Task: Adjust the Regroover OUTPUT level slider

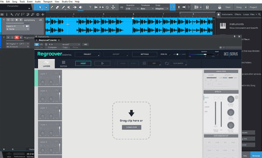Action: [x=201, y=54]
